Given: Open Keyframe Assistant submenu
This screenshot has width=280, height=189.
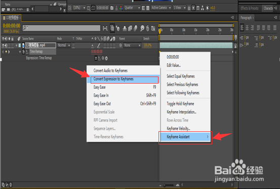Looking at the screenshot, I should pos(185,137).
